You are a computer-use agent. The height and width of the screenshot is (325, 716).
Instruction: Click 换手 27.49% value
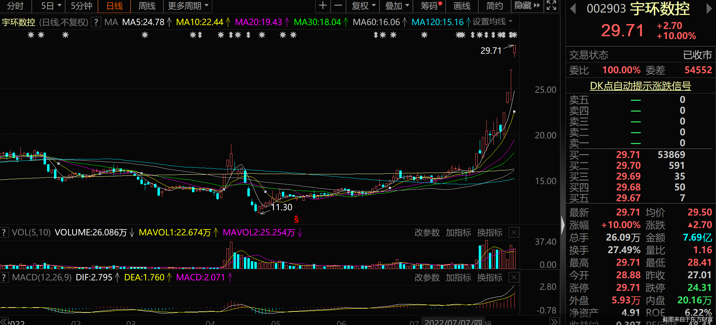coord(624,250)
